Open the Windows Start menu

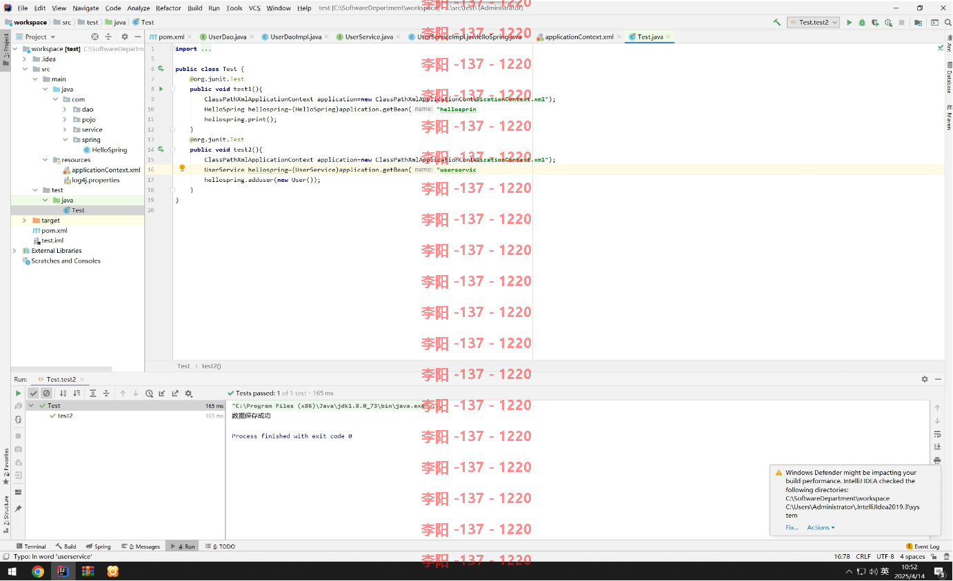[12, 571]
